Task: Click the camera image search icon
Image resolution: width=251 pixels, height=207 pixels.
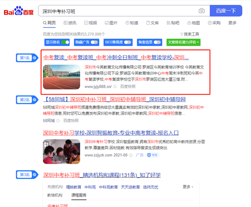Action: point(202,11)
